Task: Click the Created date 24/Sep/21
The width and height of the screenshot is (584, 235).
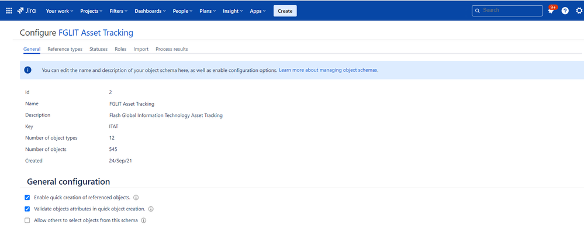Action: coord(120,161)
